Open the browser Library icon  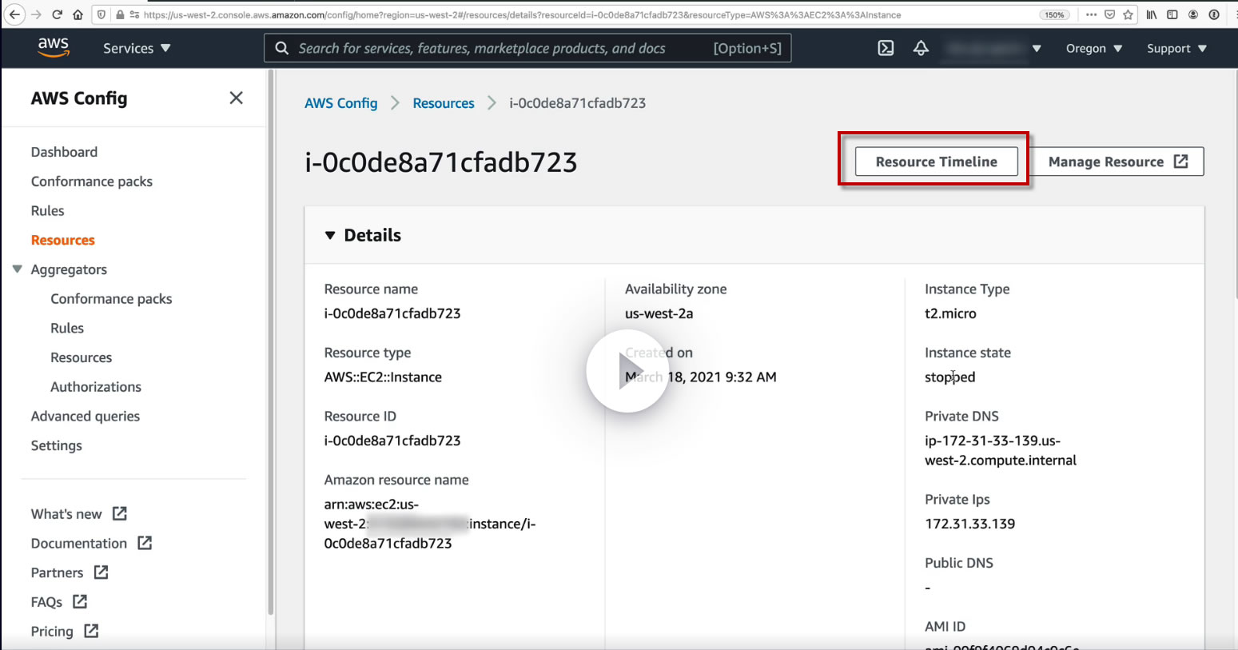[x=1152, y=14]
